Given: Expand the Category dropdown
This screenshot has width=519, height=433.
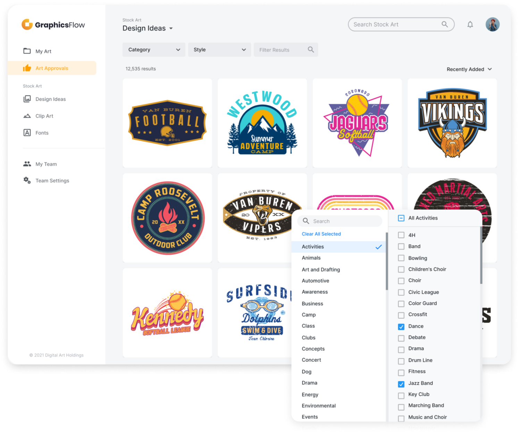Looking at the screenshot, I should point(154,50).
